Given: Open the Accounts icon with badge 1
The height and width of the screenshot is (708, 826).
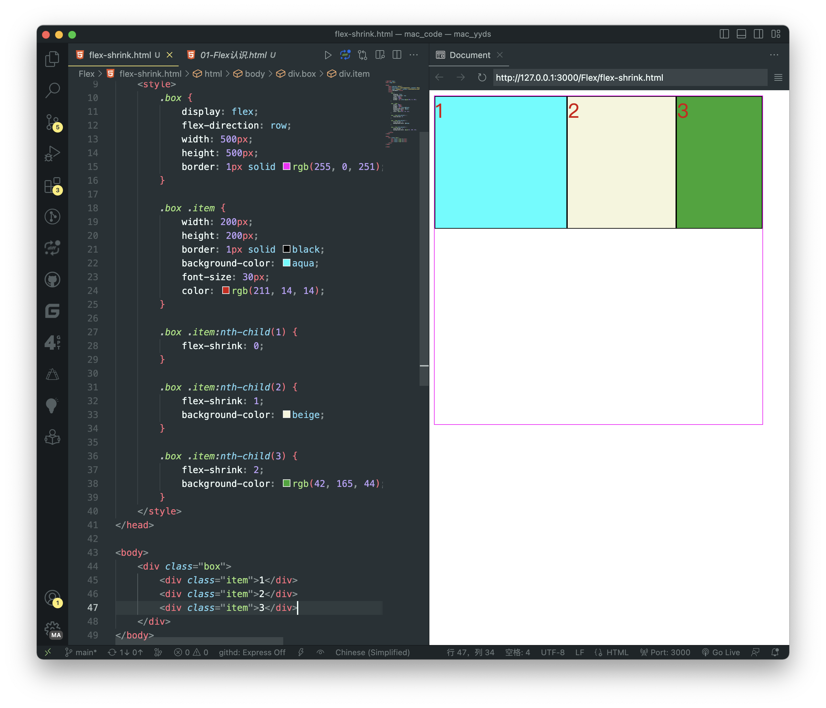Looking at the screenshot, I should [52, 598].
